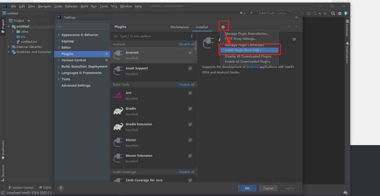
Task: Click the Gradle Extension plugin icon
Action: [118, 126]
